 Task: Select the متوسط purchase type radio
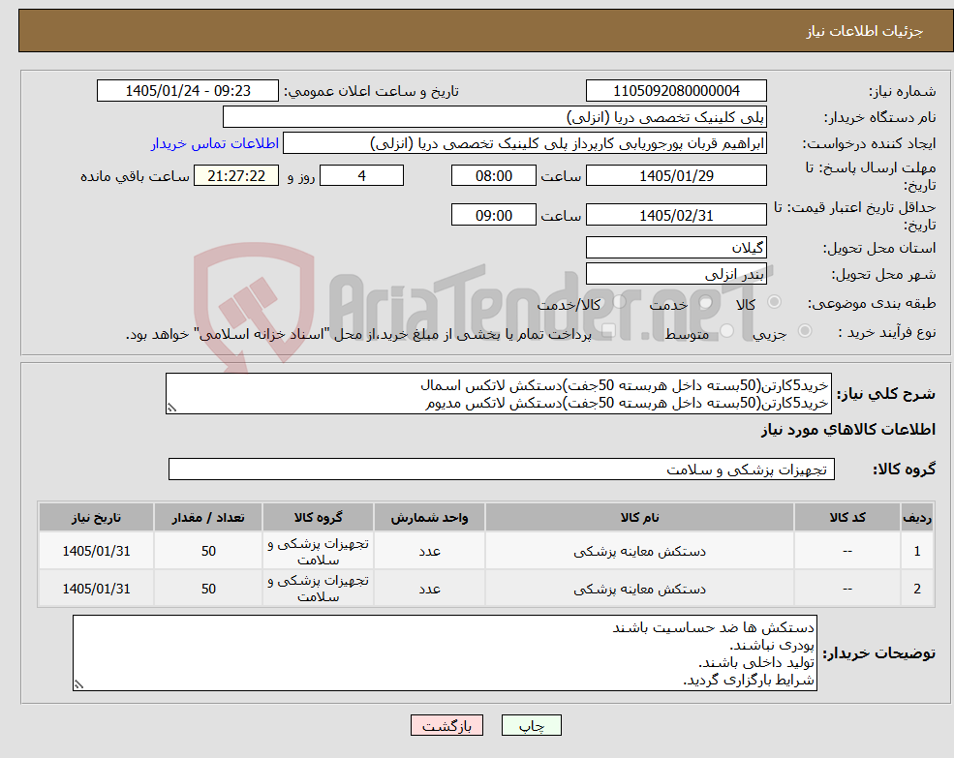point(726,331)
